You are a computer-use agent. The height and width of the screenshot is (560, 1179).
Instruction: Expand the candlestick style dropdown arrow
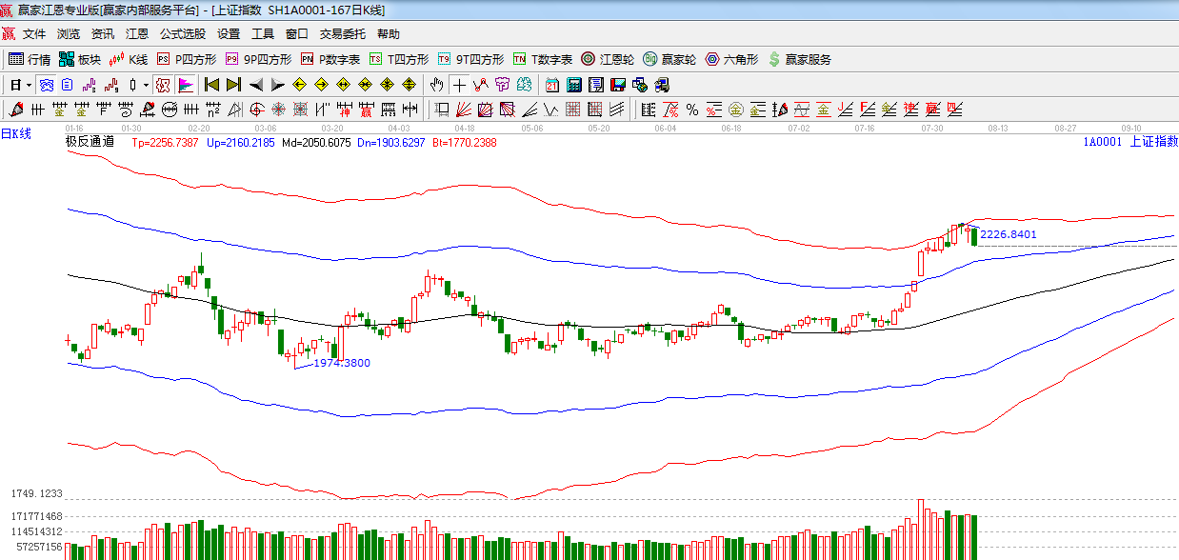click(x=145, y=85)
